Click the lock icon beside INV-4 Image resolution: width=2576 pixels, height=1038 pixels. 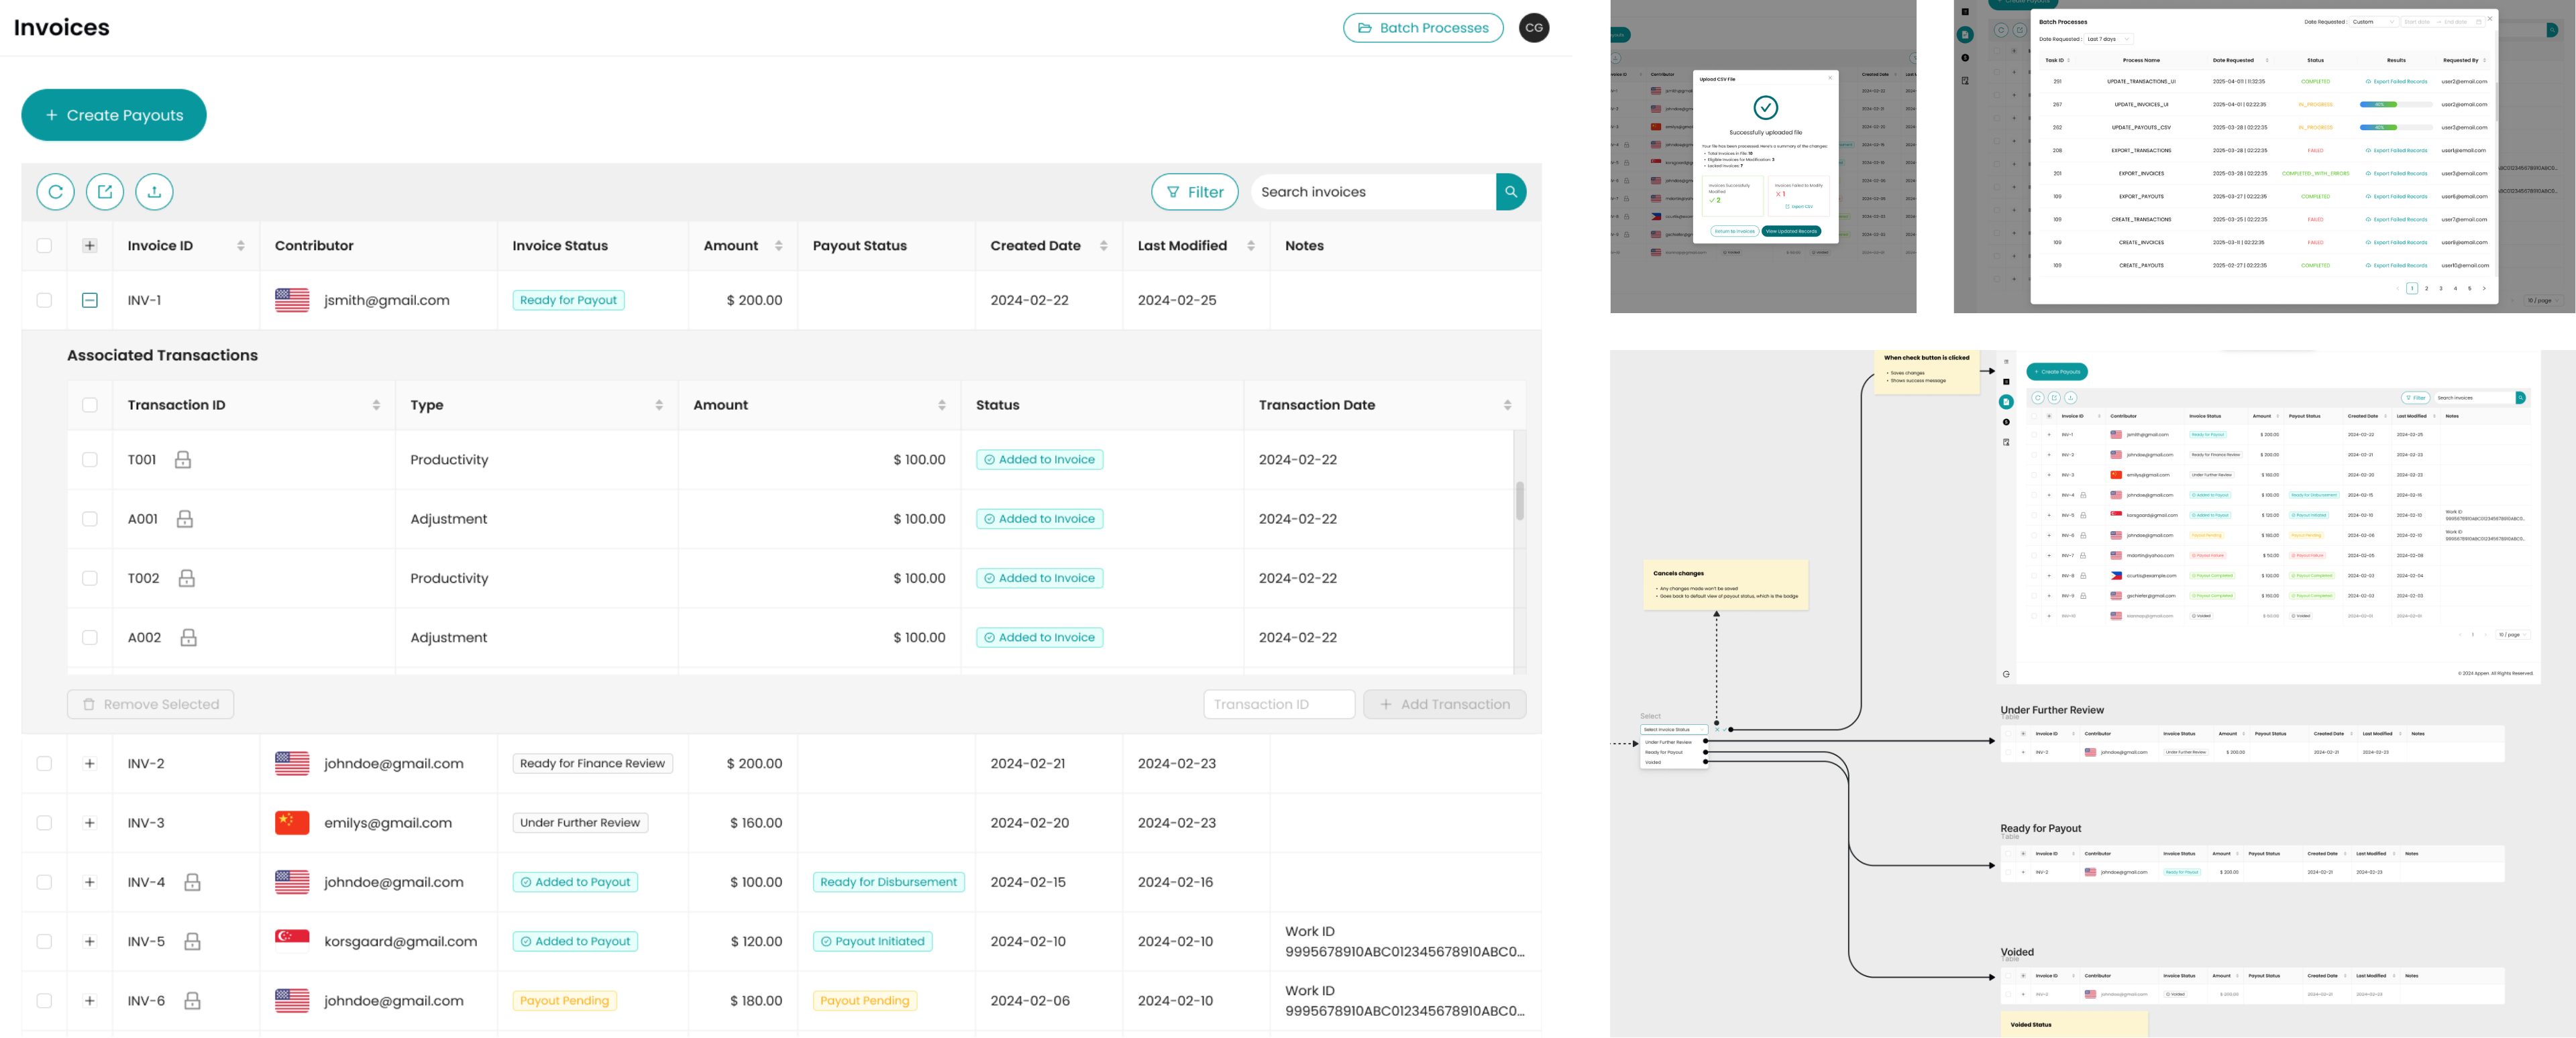[x=193, y=882]
